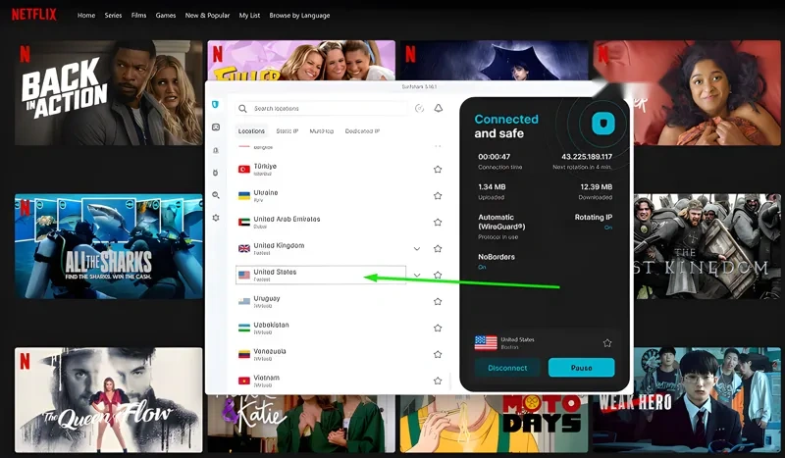Image resolution: width=785 pixels, height=458 pixels.
Task: Open the Moto Days Netflix thumbnail
Action: pos(495,424)
